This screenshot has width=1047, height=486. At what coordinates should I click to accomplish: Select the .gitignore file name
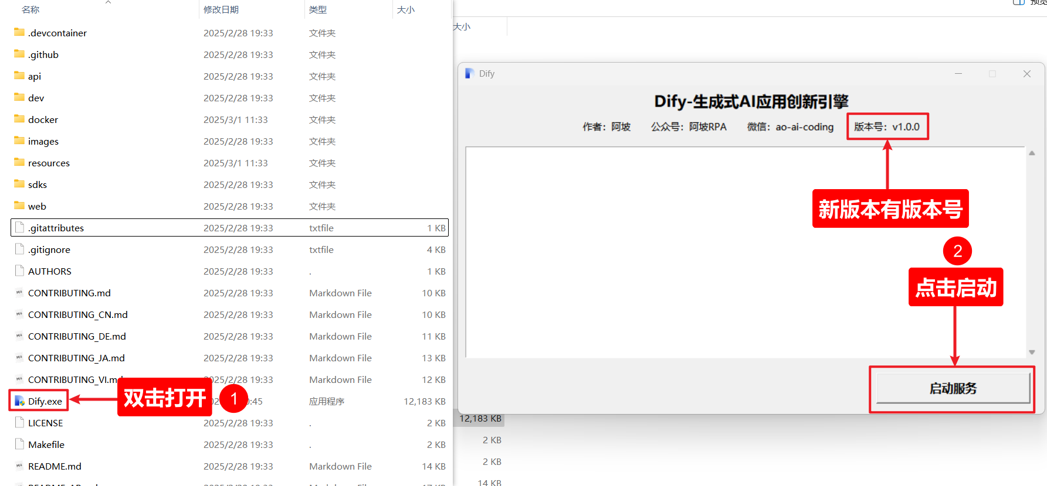coord(49,249)
